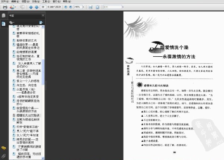Open the bookmarks options gear menu
This screenshot has height=160, width=224.
[x=12, y=22]
